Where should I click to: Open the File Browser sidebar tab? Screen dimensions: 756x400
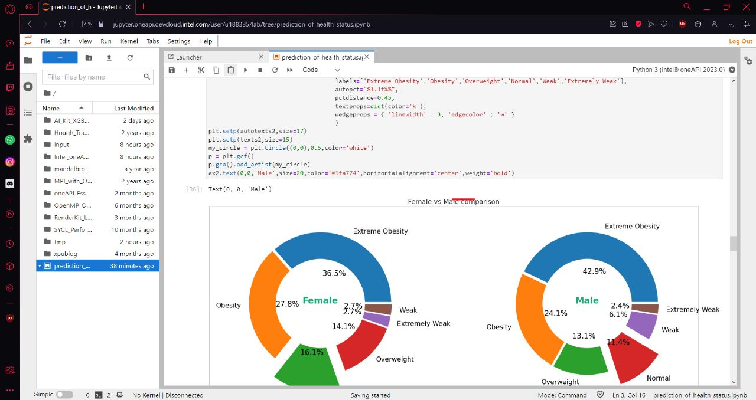coord(28,60)
